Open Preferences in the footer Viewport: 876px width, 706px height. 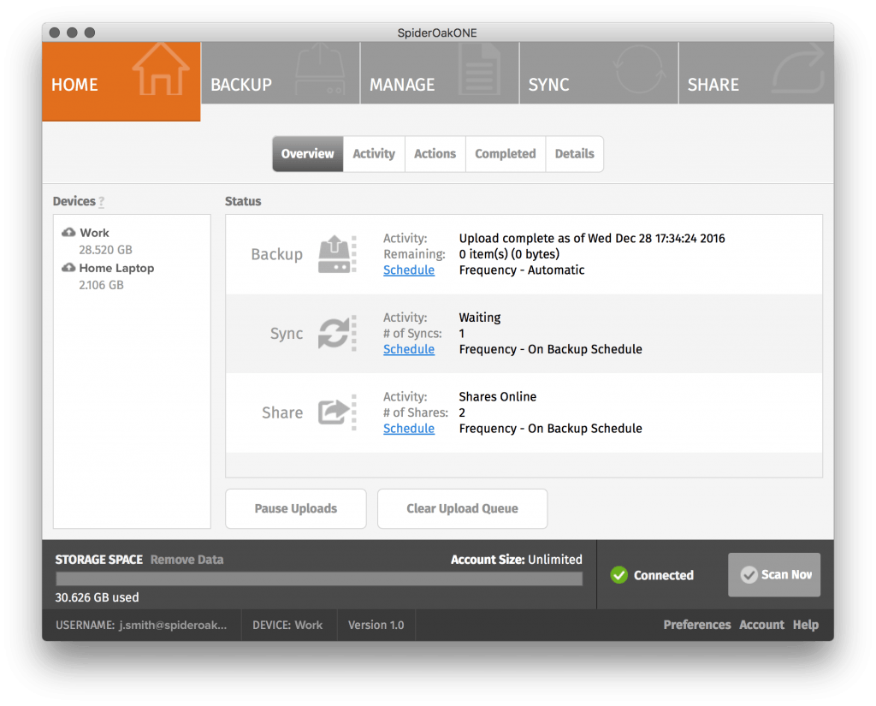click(x=696, y=625)
